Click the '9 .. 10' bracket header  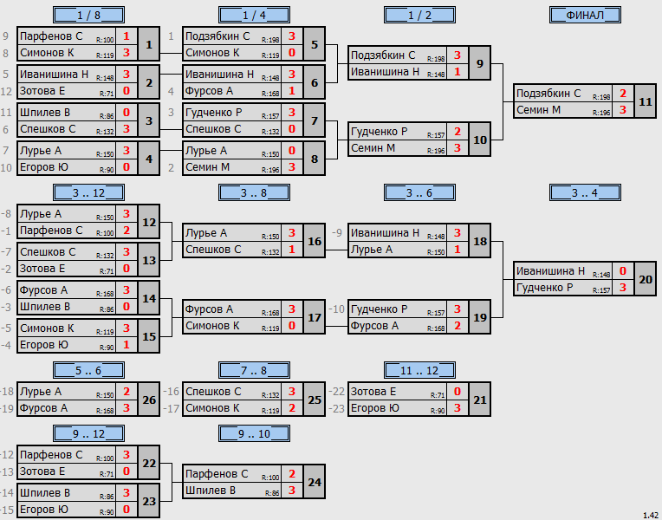tap(254, 434)
